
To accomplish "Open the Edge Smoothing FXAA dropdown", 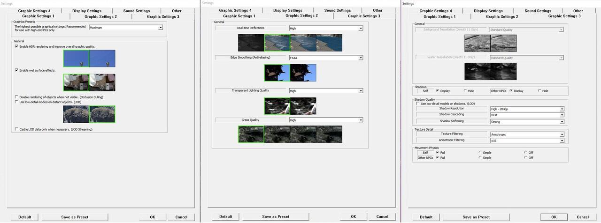I will [326, 58].
